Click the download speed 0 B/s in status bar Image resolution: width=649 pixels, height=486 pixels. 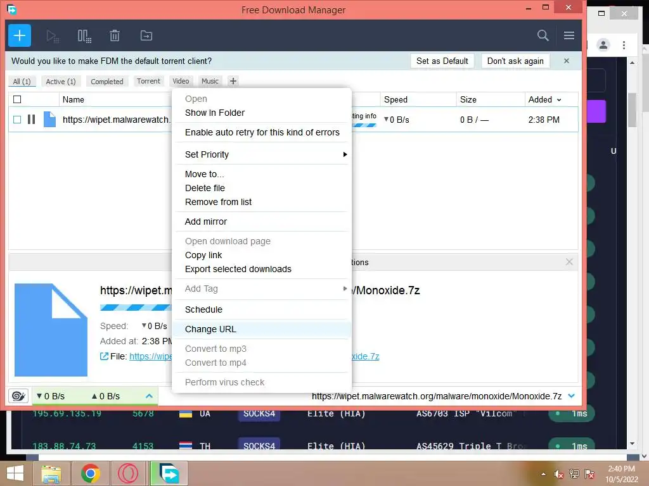(x=51, y=396)
